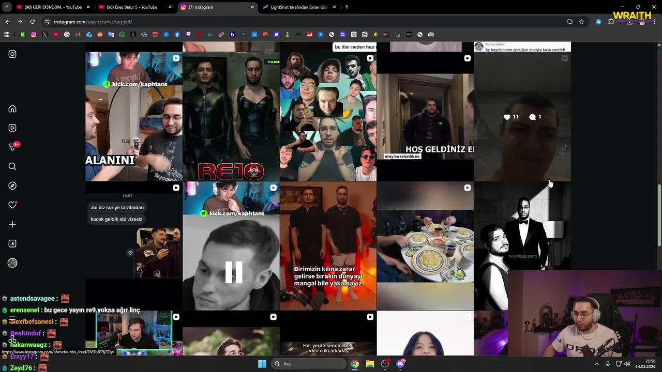Open the Facebook bookmark icon

(177, 35)
